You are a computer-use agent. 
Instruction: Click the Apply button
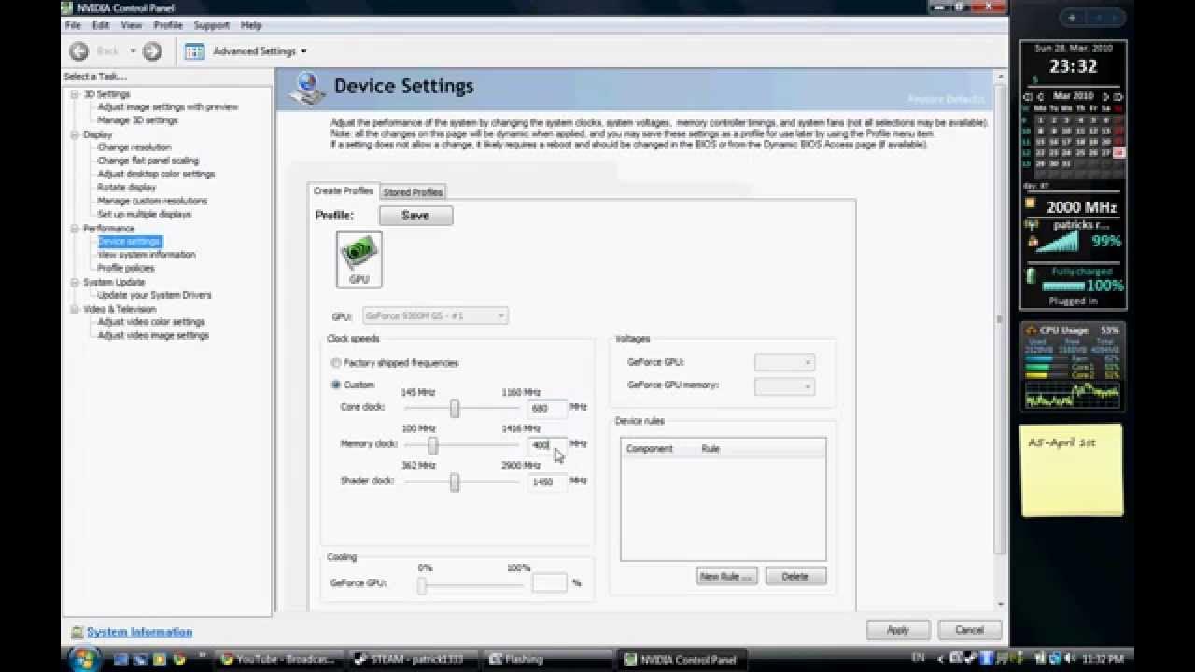(x=897, y=630)
